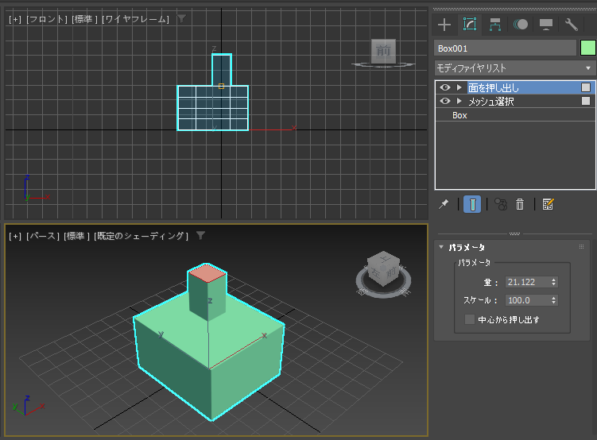Open the Configure Modifier Sets icon
The image size is (597, 440).
[548, 204]
